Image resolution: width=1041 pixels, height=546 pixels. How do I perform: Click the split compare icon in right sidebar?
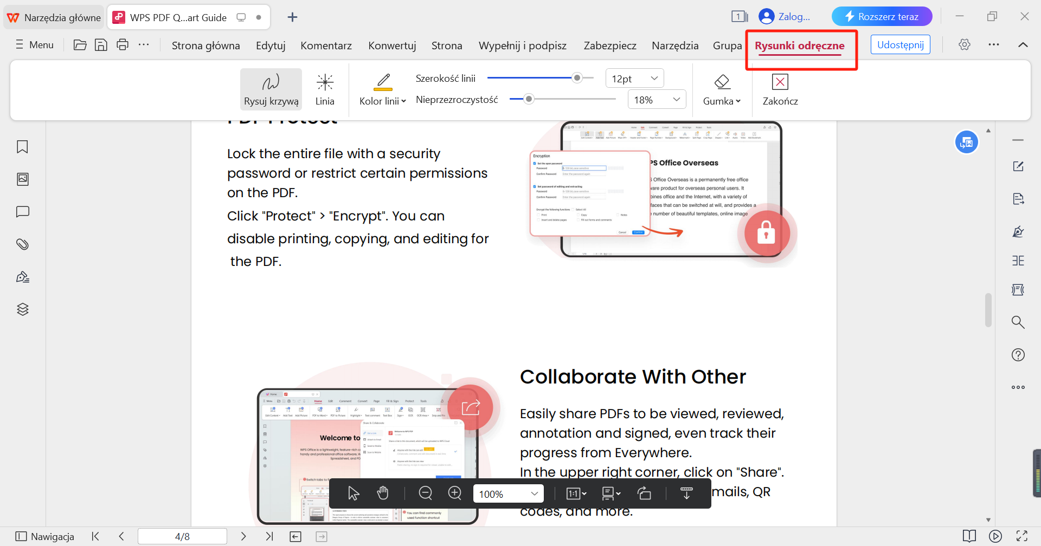(x=1018, y=261)
